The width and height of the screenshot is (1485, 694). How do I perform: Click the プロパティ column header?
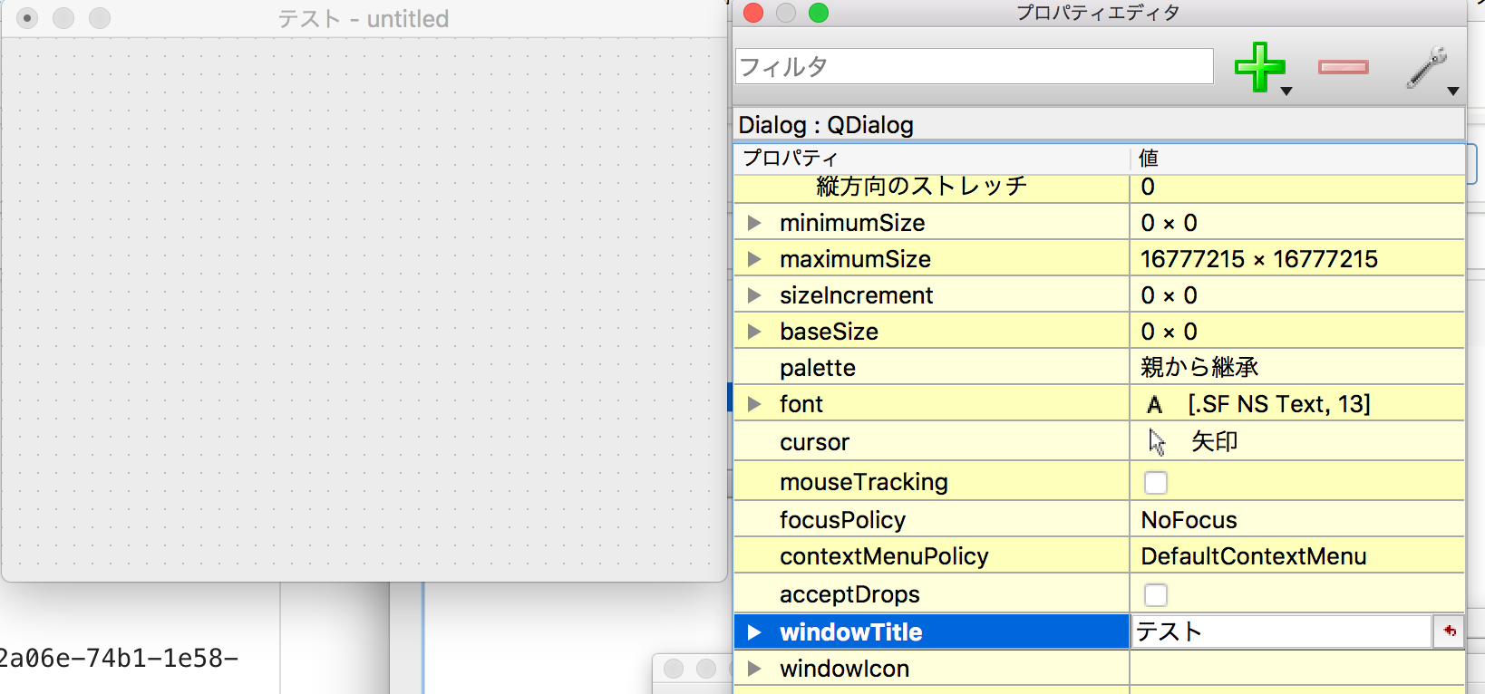pyautogui.click(x=931, y=158)
